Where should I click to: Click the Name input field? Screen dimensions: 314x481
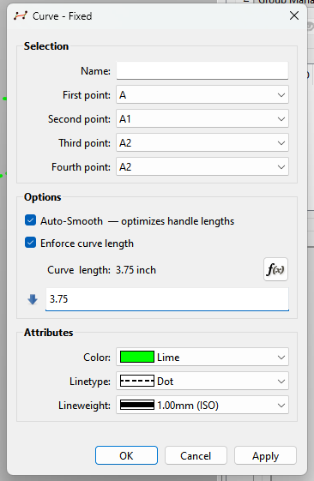(202, 70)
